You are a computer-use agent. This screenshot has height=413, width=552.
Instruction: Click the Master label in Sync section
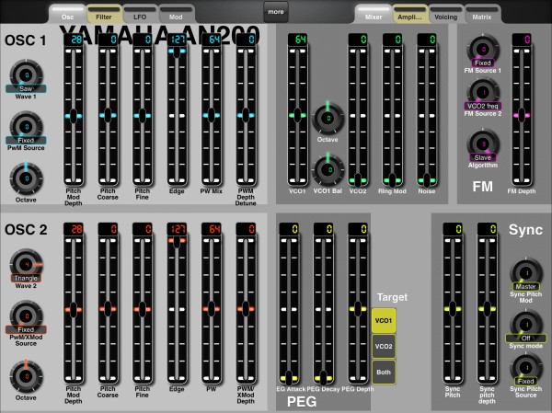pyautogui.click(x=525, y=287)
